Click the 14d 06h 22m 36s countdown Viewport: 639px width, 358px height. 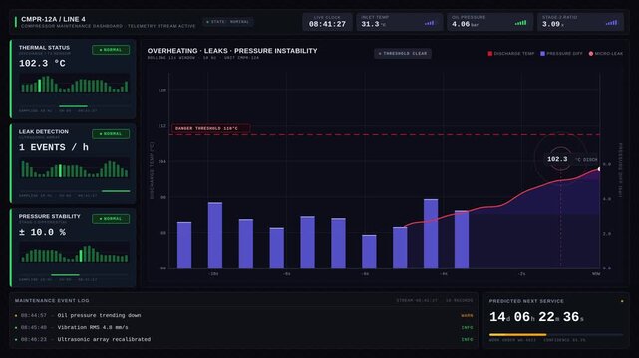[536, 317]
